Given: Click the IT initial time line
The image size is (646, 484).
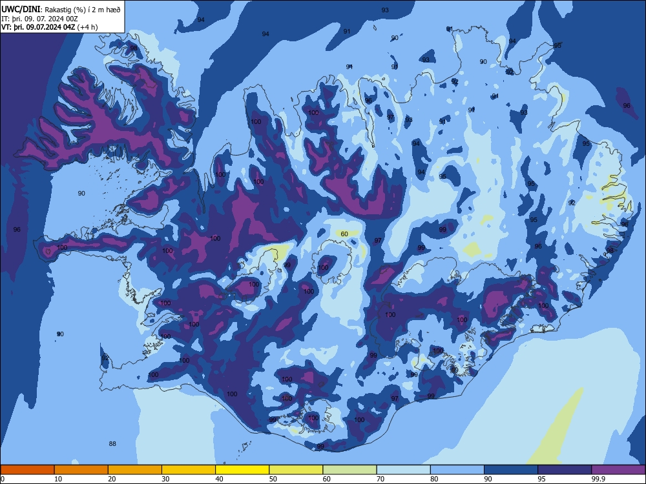Looking at the screenshot, I should coord(39,19).
